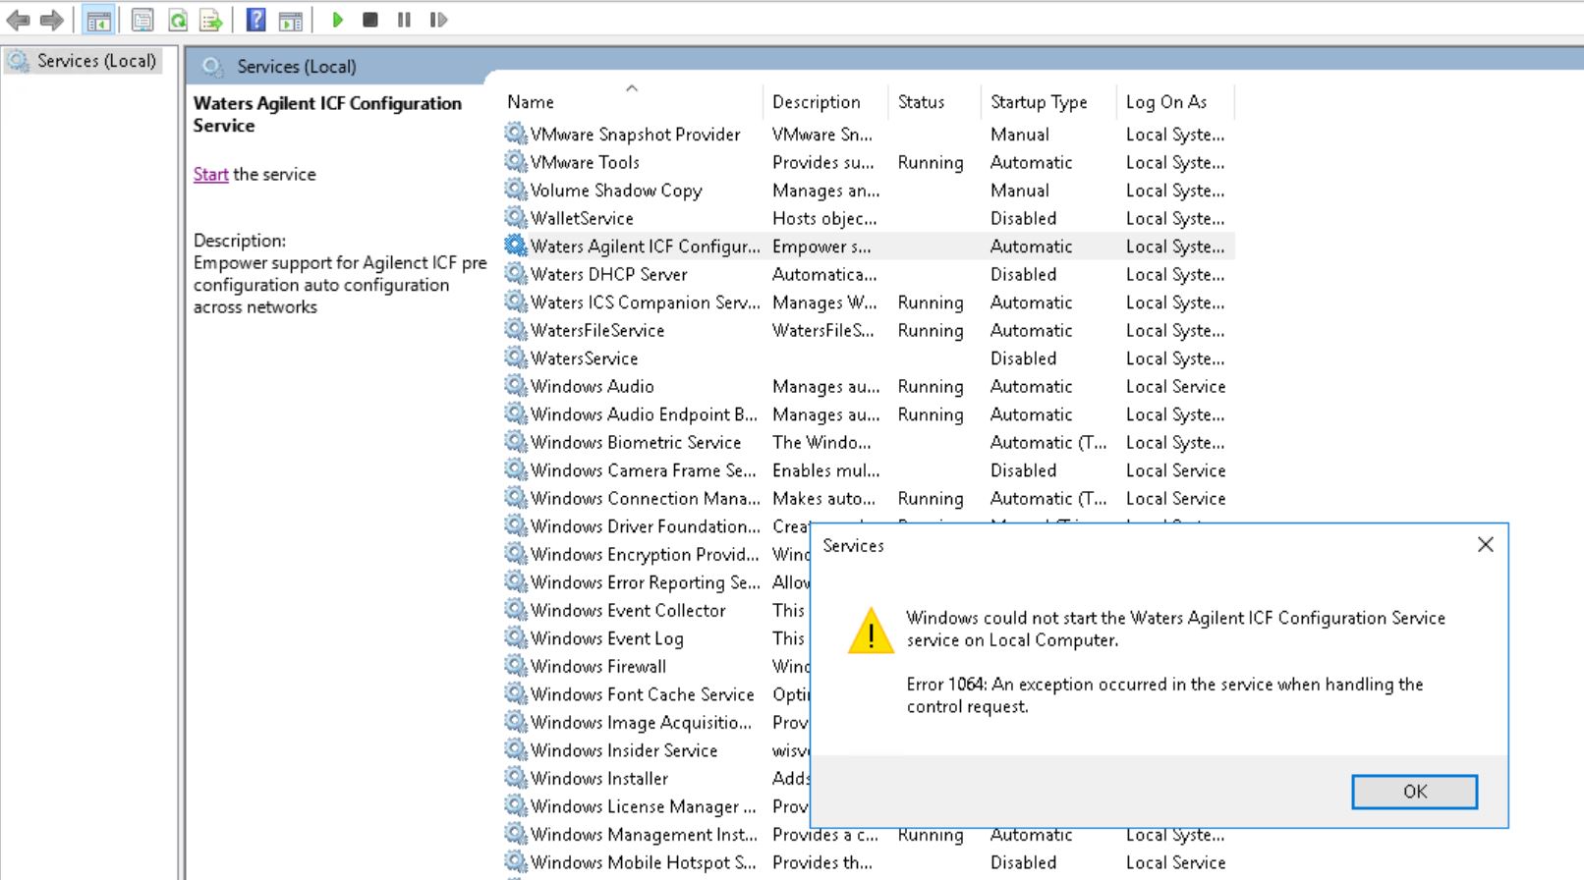This screenshot has width=1584, height=880.
Task: Close the Services error dialog
Action: tap(1485, 544)
